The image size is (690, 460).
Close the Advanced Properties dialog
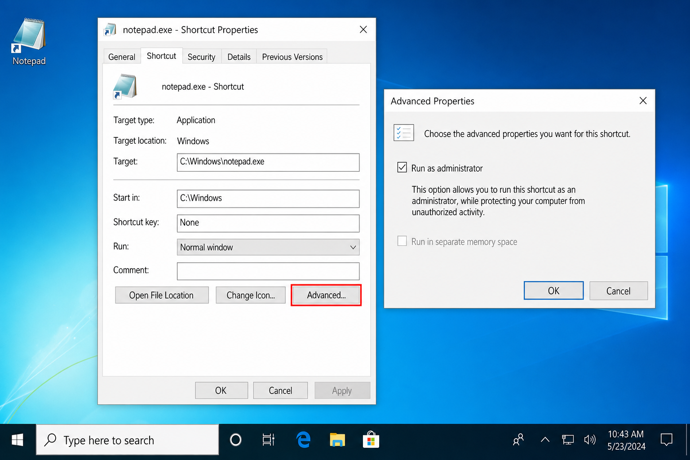[x=643, y=101]
